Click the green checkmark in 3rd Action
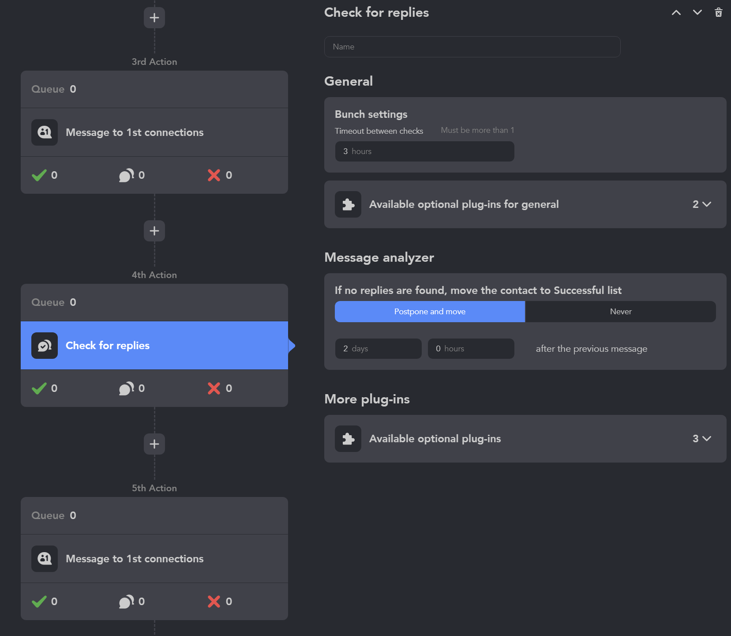This screenshot has width=731, height=636. coord(39,175)
